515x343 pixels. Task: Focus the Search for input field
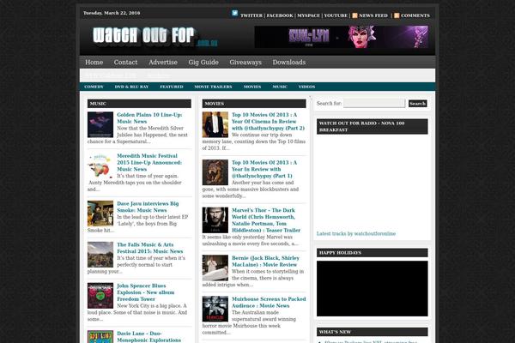374,104
